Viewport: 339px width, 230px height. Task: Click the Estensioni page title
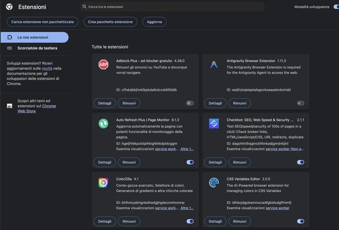(x=32, y=7)
